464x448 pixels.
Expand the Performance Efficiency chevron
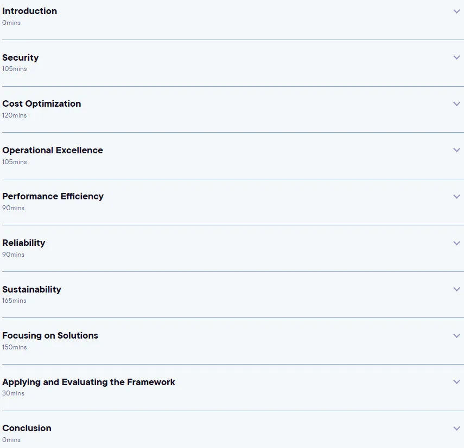[456, 197]
